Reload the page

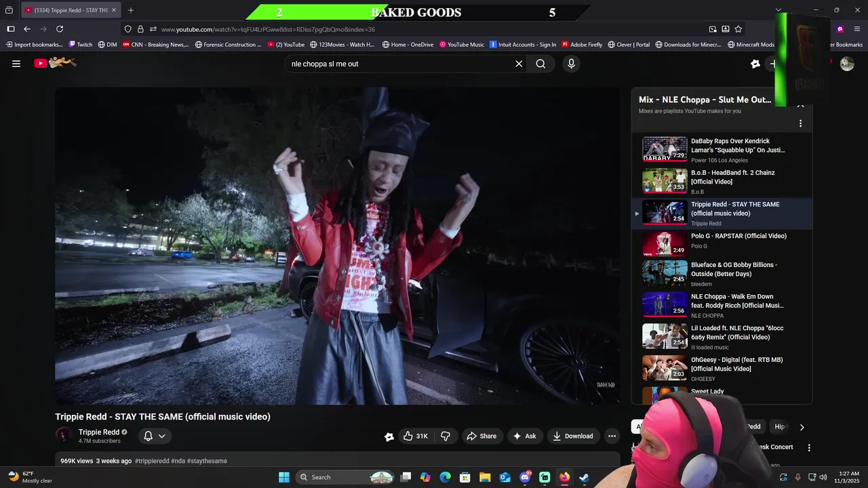click(60, 29)
